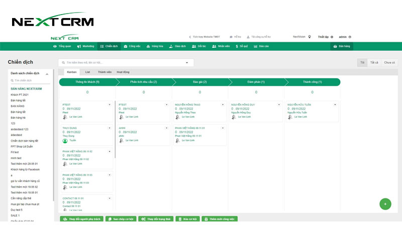Open the Tổng quan overview menu

tap(62, 46)
